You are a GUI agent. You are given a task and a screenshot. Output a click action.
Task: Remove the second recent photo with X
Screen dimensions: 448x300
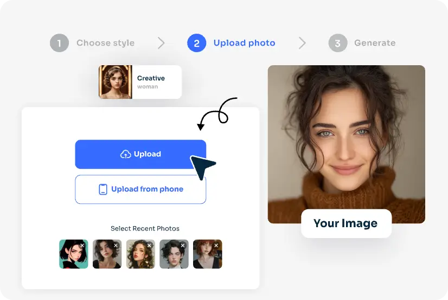click(116, 246)
